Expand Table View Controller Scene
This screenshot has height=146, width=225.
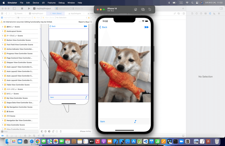pos(3,85)
